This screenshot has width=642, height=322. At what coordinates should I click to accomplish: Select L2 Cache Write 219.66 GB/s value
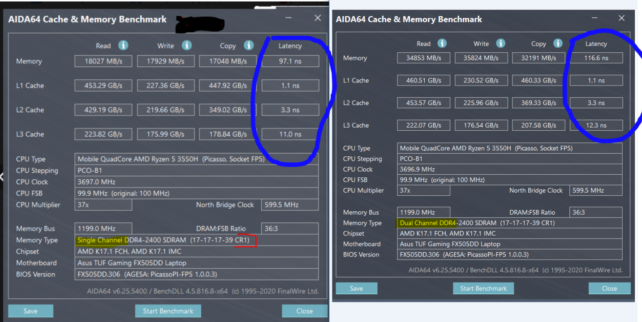165,110
